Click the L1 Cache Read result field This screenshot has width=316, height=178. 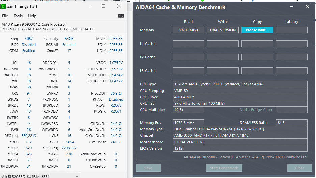pos(188,44)
